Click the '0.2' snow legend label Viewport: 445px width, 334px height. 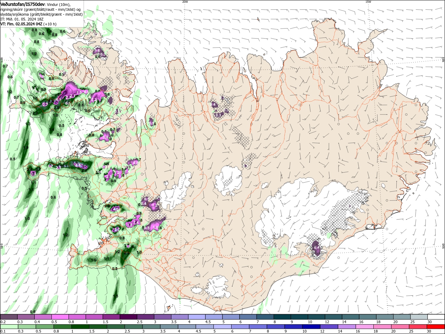[x=3, y=322]
